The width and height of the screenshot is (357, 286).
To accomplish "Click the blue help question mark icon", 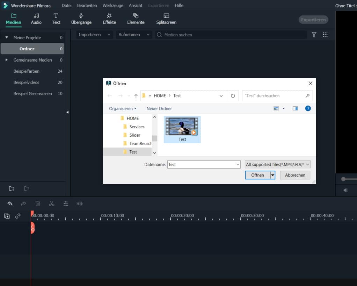I will (x=308, y=108).
